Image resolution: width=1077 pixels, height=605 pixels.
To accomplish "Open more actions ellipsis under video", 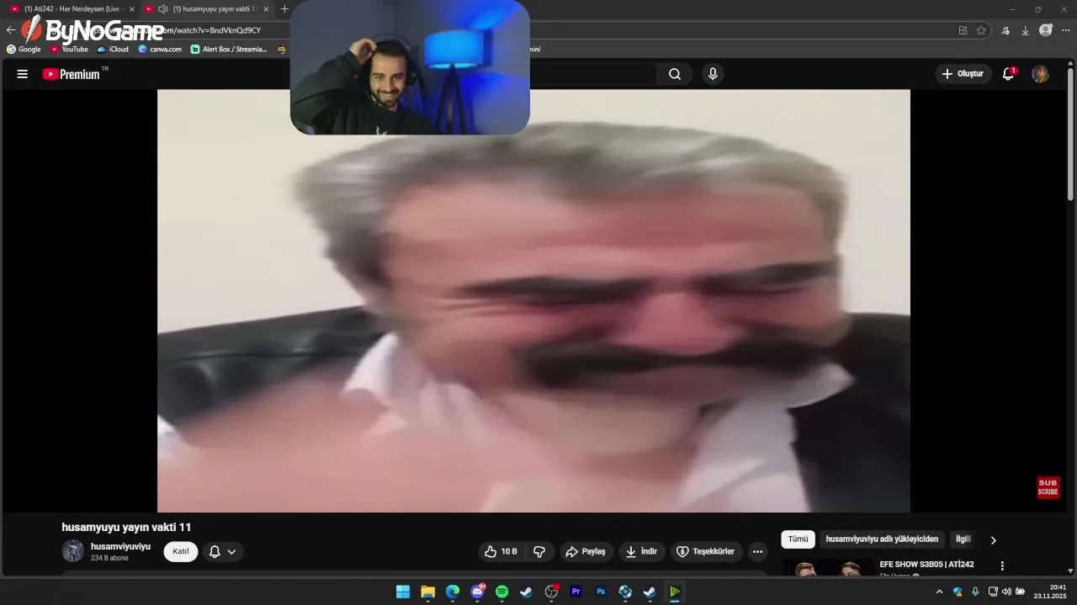I will (757, 551).
